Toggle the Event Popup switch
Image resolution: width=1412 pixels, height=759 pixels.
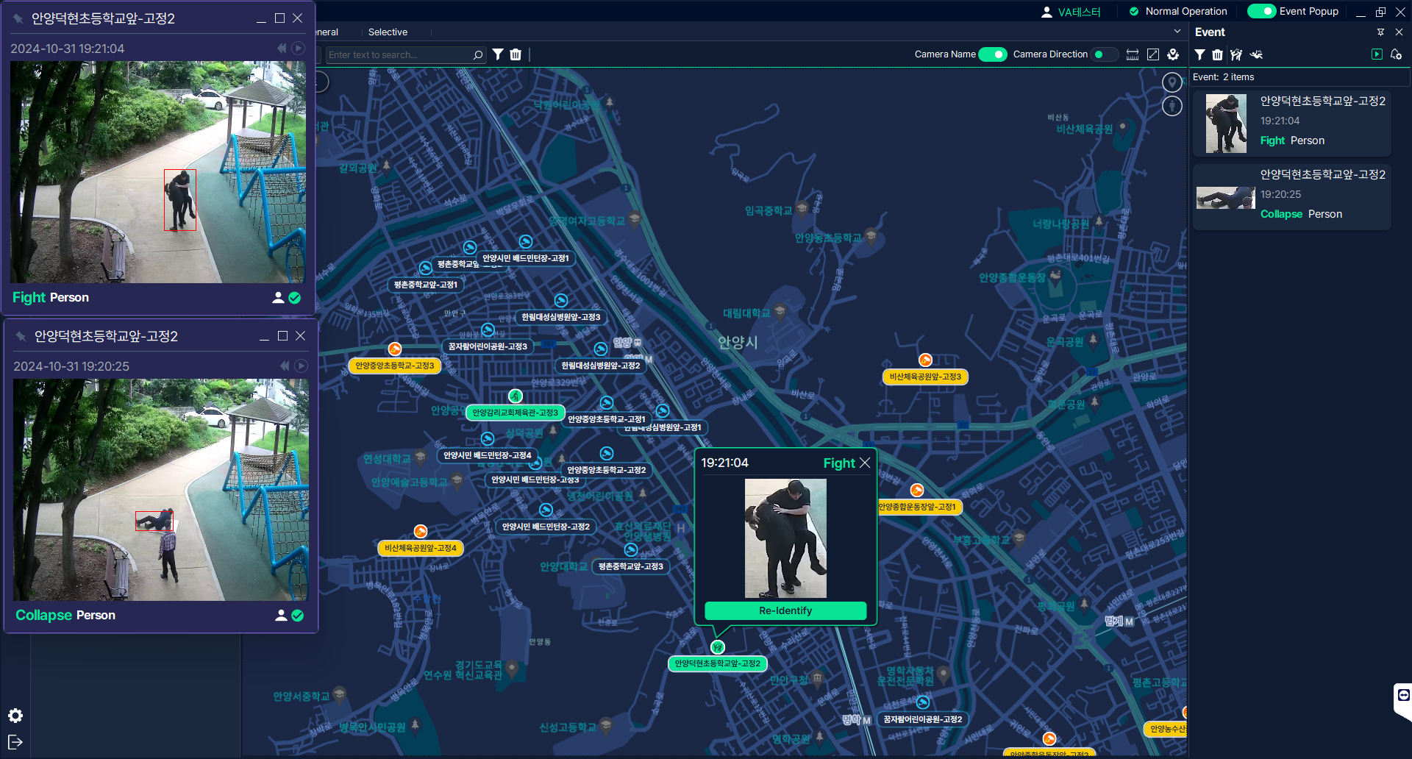(1261, 11)
